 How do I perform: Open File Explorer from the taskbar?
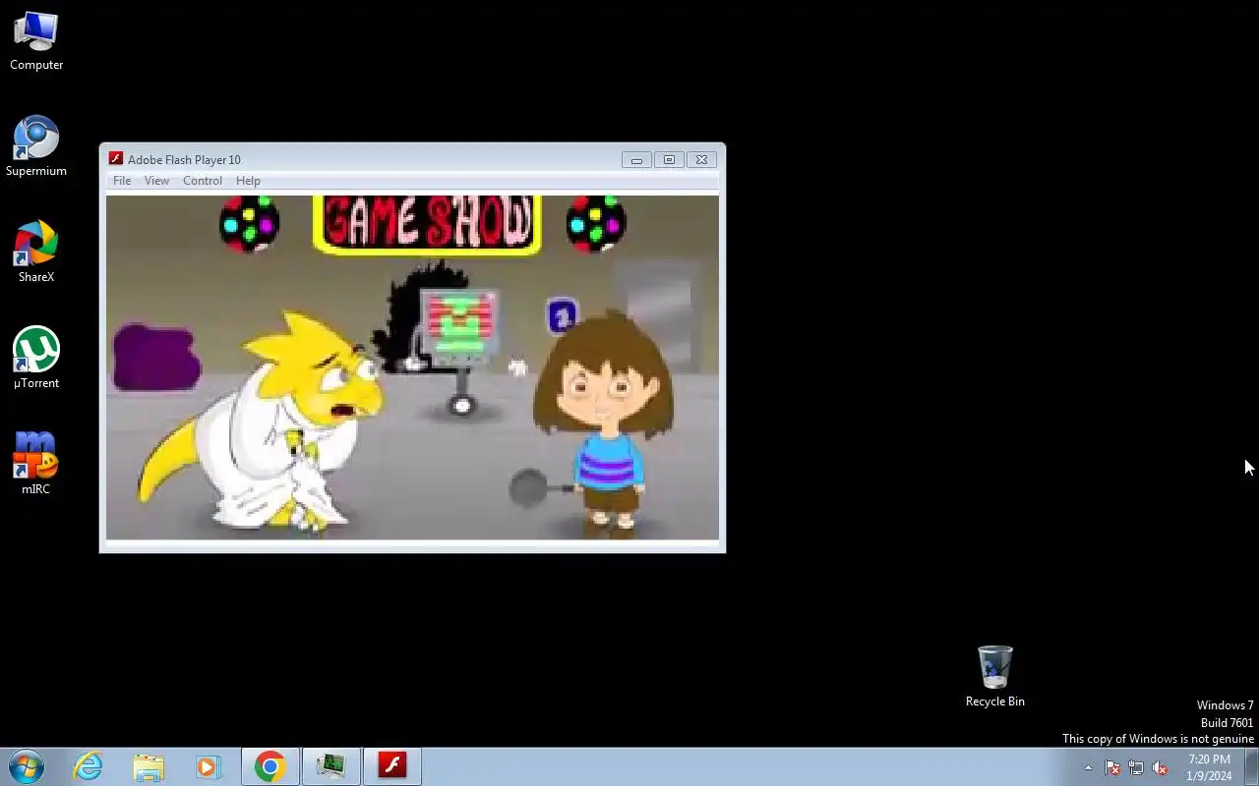[x=149, y=766]
